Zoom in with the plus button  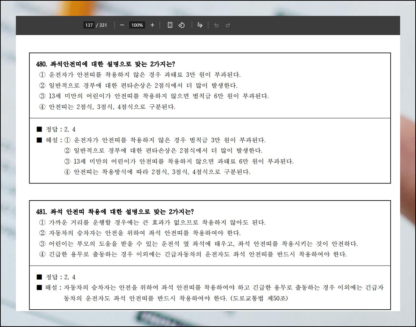click(x=152, y=25)
